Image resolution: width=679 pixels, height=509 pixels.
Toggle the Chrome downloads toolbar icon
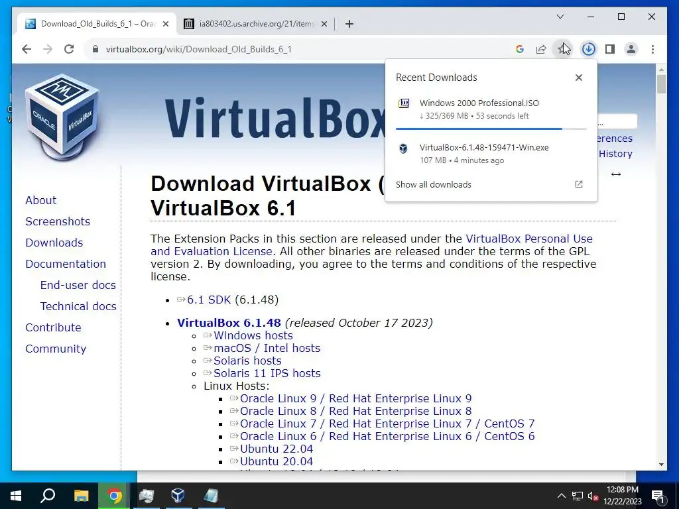pyautogui.click(x=588, y=49)
